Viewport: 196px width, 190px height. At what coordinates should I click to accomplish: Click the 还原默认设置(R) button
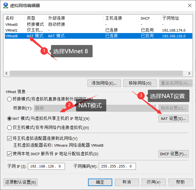pyautogui.click(x=21, y=182)
